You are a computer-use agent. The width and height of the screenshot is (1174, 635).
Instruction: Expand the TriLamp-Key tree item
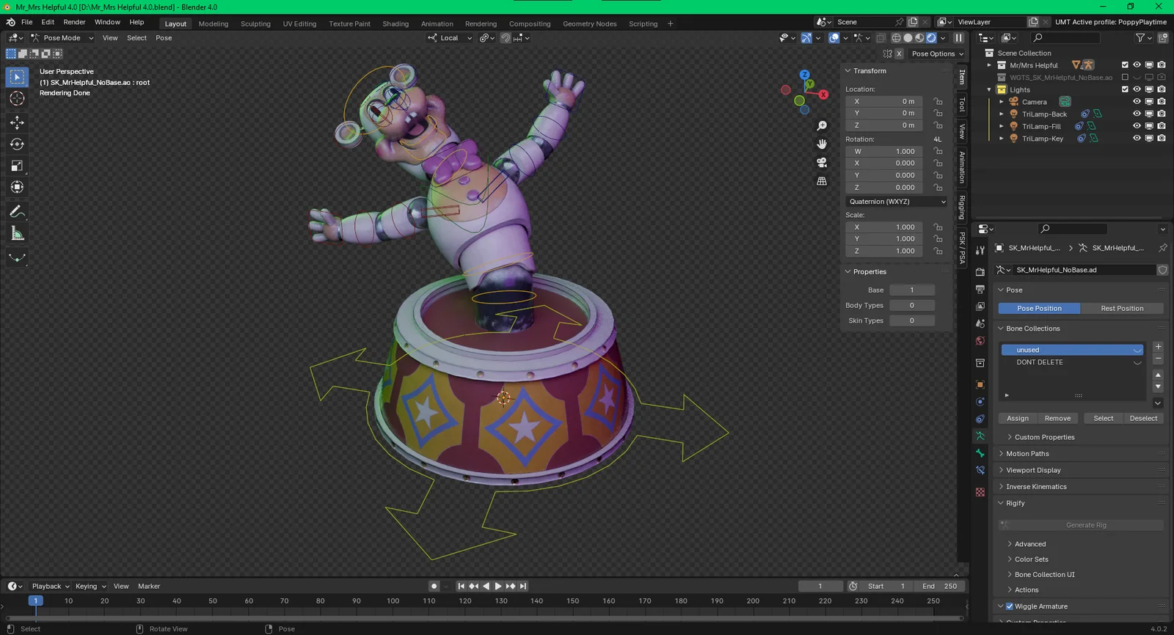pos(1002,139)
